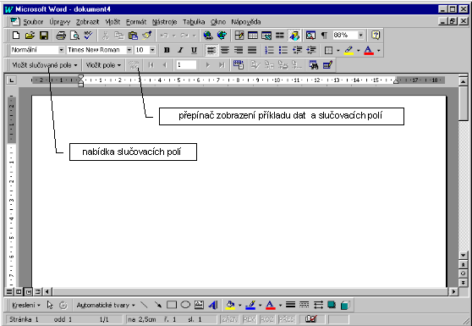This screenshot has width=472, height=326.
Task: Find record binoculars icon
Action: pyautogui.click(x=313, y=65)
